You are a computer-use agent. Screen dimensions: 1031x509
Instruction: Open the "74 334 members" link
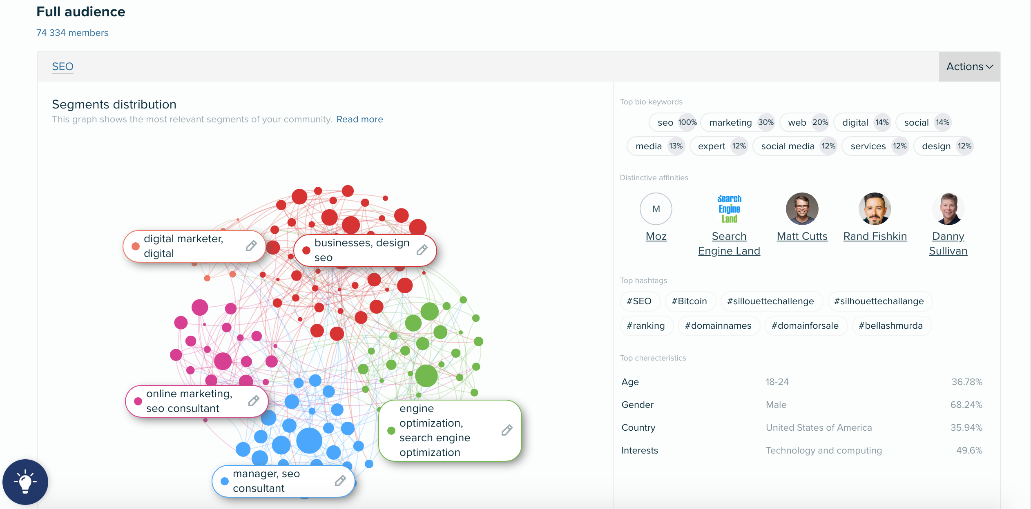pos(72,33)
